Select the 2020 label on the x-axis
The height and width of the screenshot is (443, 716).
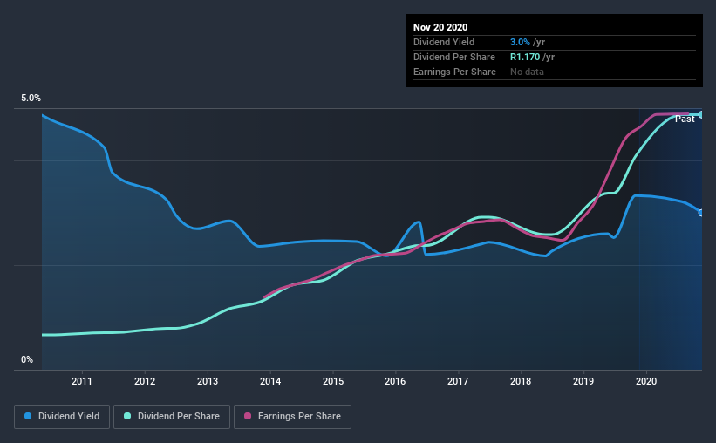(646, 381)
